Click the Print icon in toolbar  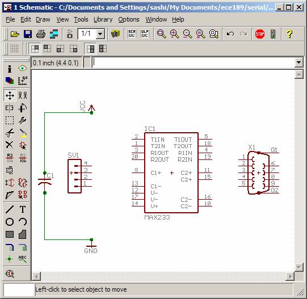pyautogui.click(x=41, y=34)
